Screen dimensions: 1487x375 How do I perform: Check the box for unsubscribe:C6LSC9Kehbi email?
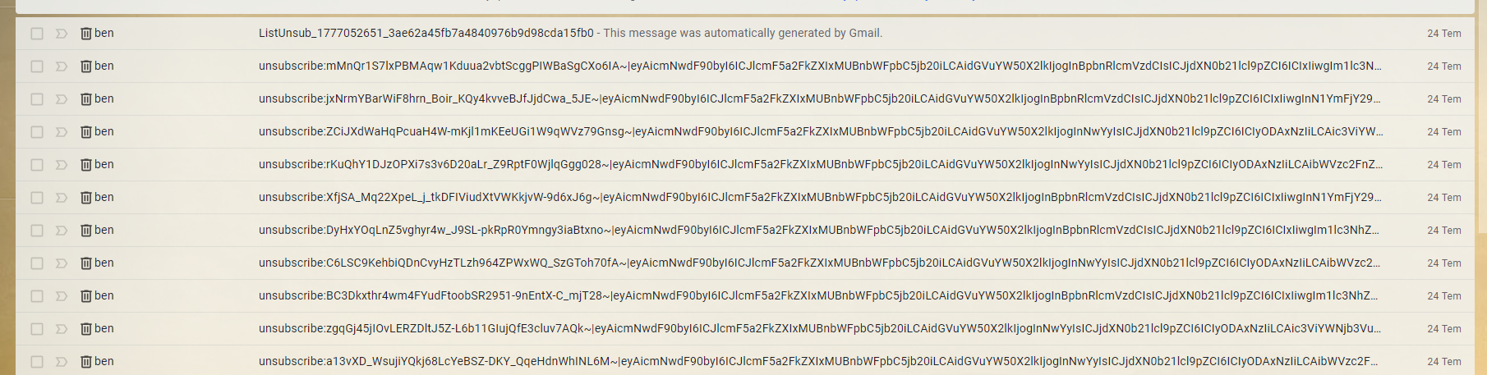37,263
